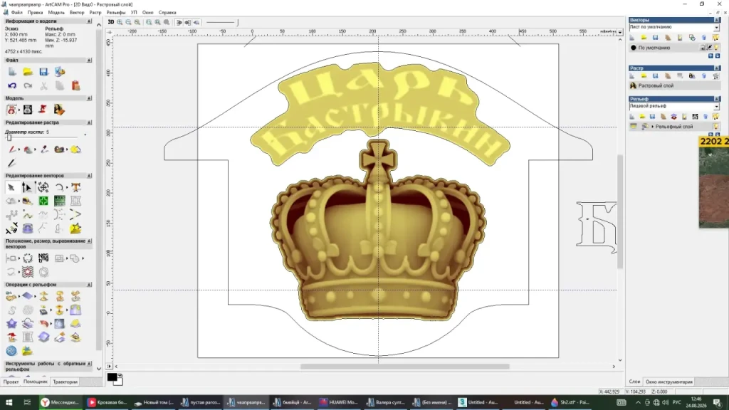Save the model with the floppy disk icon in the Файл section
Image resolution: width=729 pixels, height=410 pixels.
pos(43,72)
